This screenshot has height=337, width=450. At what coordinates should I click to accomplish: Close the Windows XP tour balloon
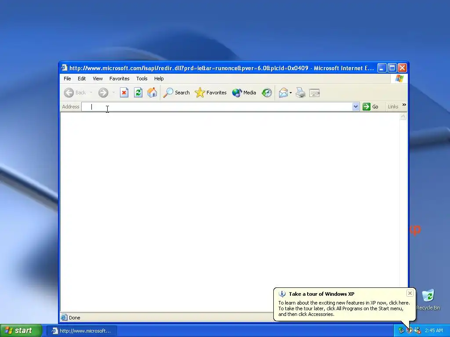pos(410,293)
